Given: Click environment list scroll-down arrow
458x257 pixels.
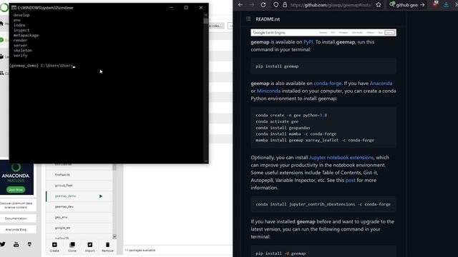Looking at the screenshot, I should 114,236.
